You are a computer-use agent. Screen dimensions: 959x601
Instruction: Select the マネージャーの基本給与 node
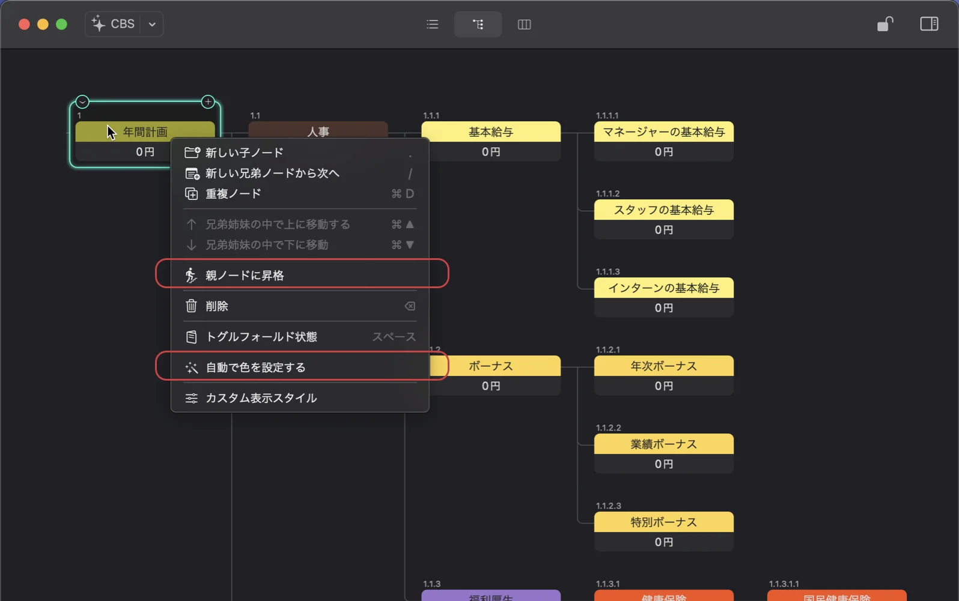point(664,131)
